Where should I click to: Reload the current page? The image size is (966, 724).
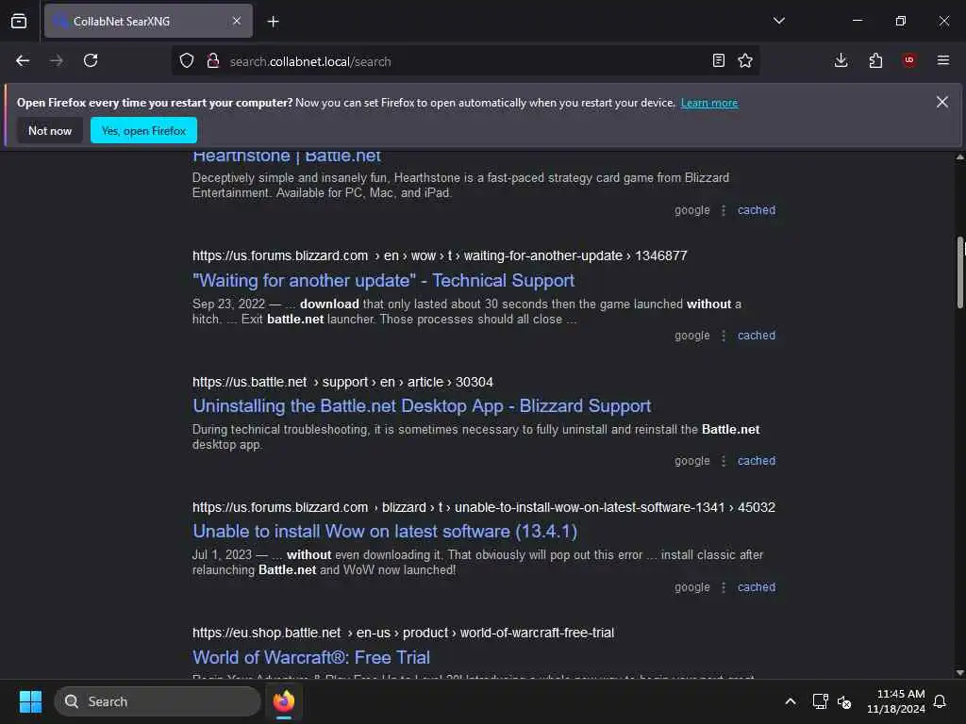tap(91, 60)
